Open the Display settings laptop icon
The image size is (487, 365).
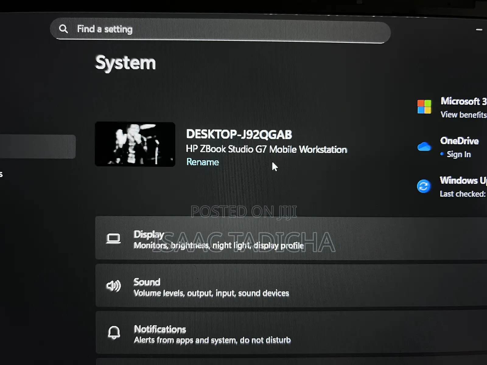click(x=113, y=239)
